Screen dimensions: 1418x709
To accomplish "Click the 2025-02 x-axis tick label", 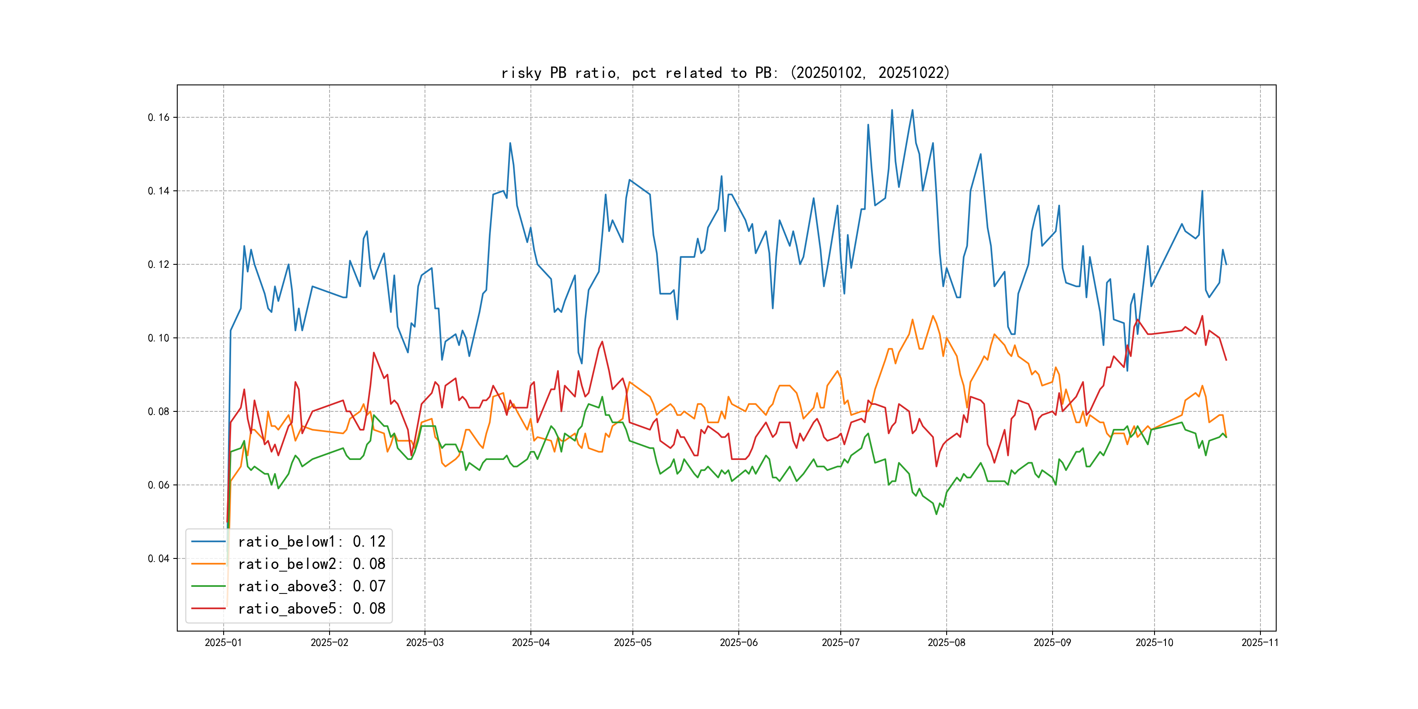I will point(329,642).
